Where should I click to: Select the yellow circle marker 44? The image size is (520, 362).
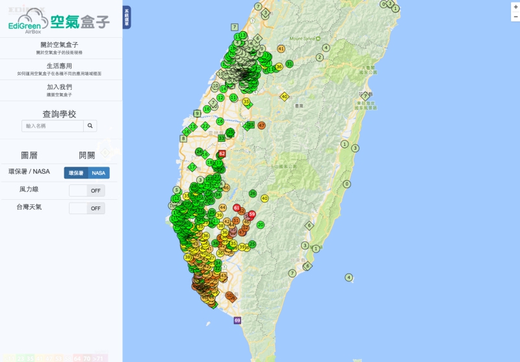tap(222, 208)
